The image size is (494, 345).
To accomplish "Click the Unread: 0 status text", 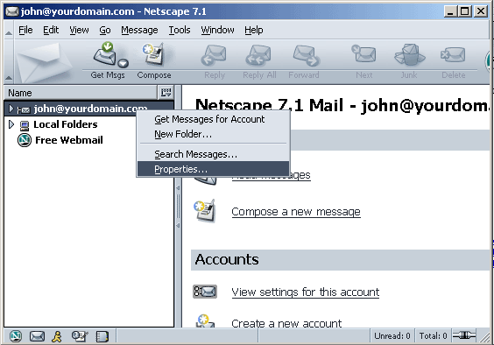I will [392, 336].
